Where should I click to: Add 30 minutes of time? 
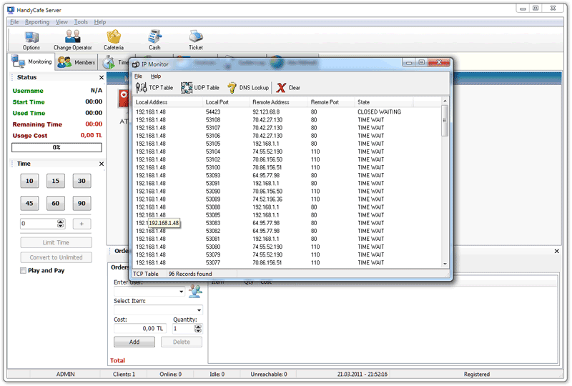click(82, 181)
